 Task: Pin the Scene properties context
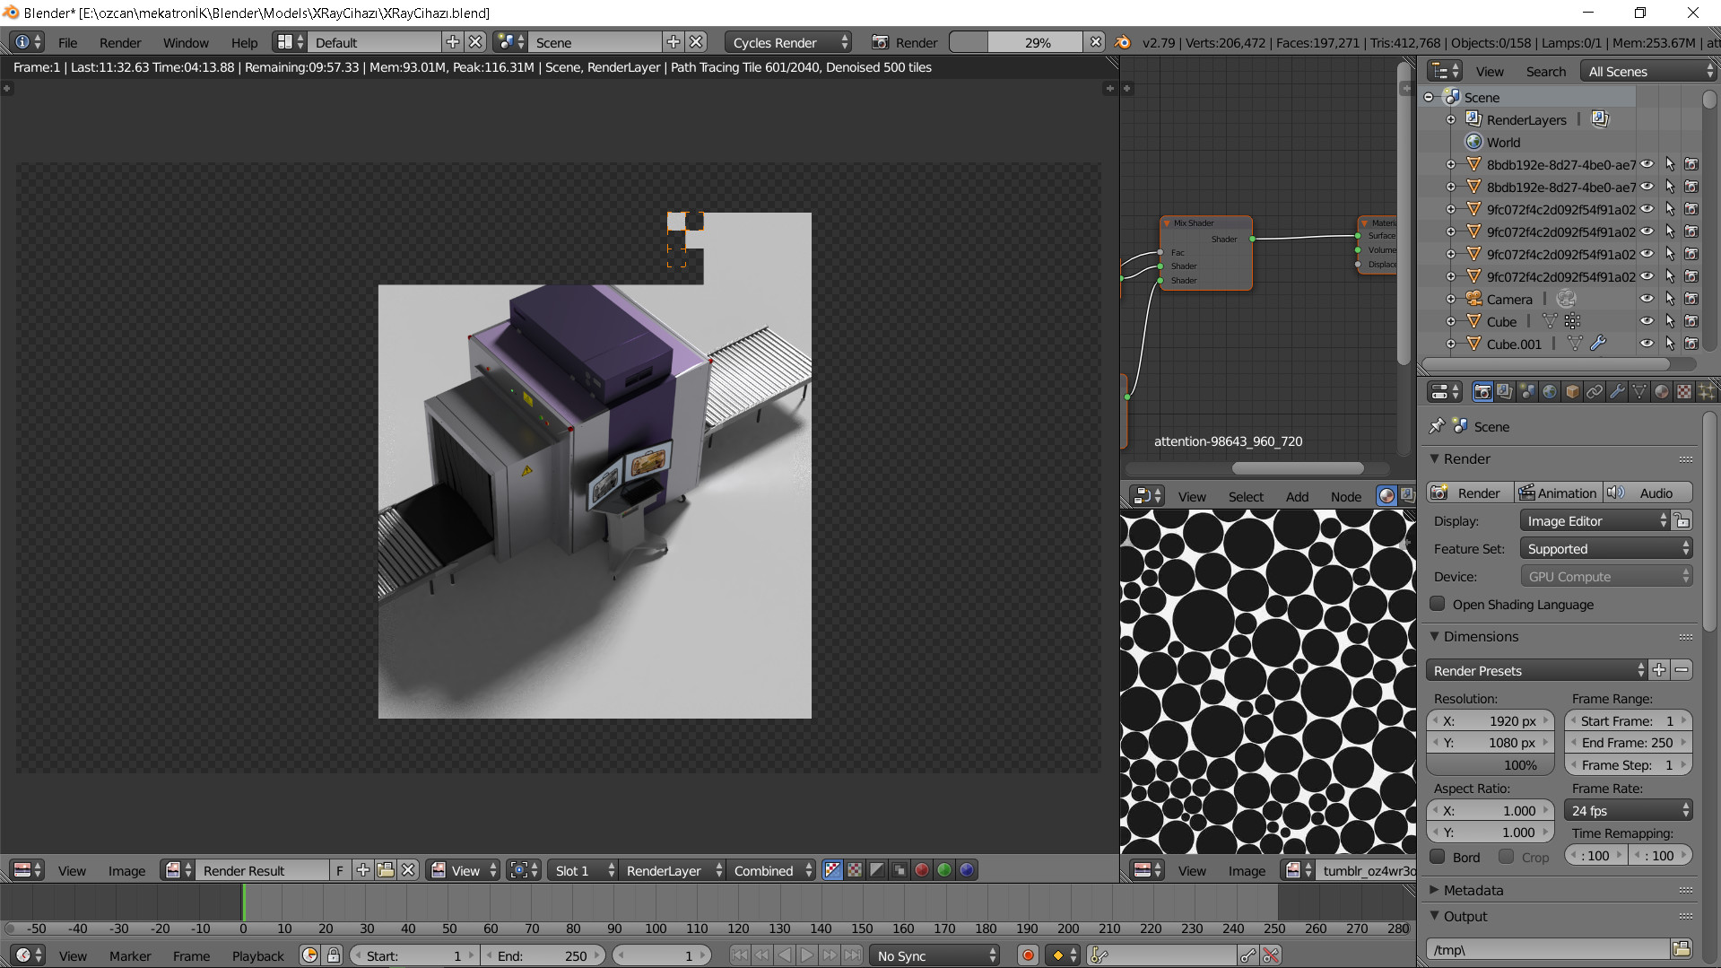[1437, 427]
